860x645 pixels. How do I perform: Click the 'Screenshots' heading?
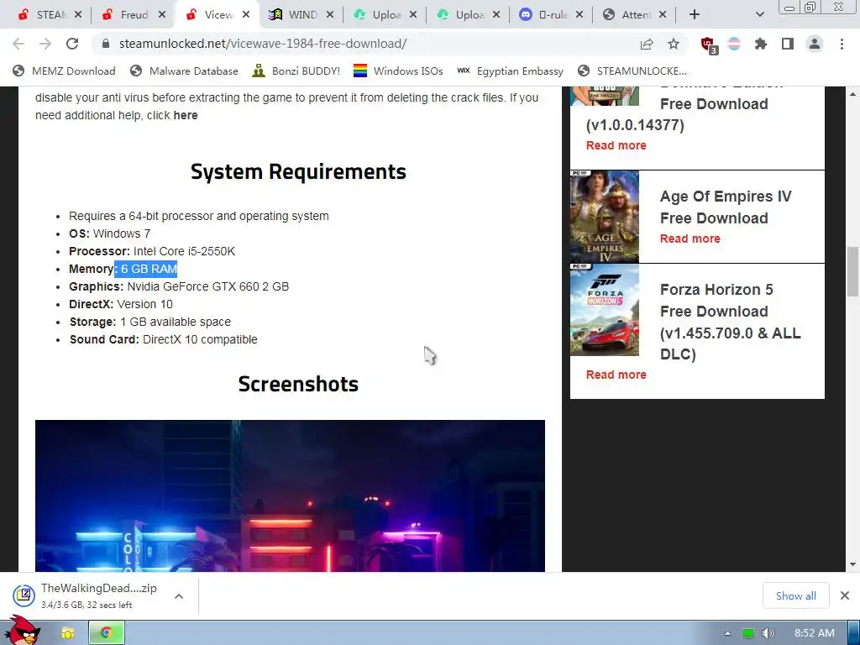point(298,384)
